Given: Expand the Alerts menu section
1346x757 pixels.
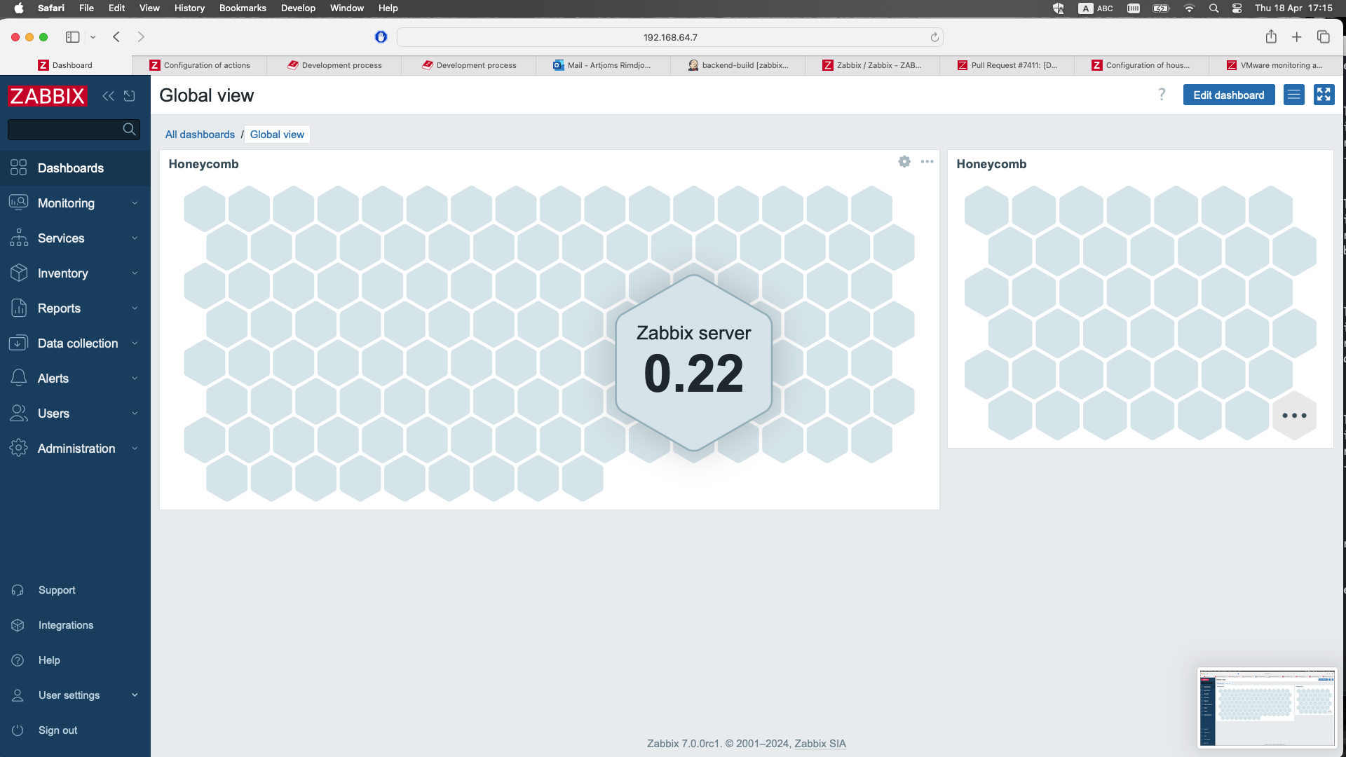Looking at the screenshot, I should [75, 378].
